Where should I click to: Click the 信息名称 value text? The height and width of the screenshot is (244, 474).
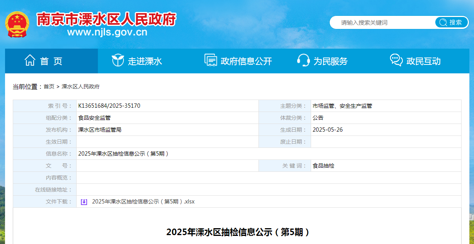[123, 154]
